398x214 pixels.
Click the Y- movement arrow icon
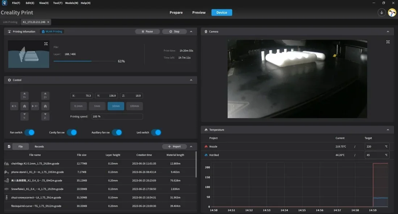tap(25, 116)
